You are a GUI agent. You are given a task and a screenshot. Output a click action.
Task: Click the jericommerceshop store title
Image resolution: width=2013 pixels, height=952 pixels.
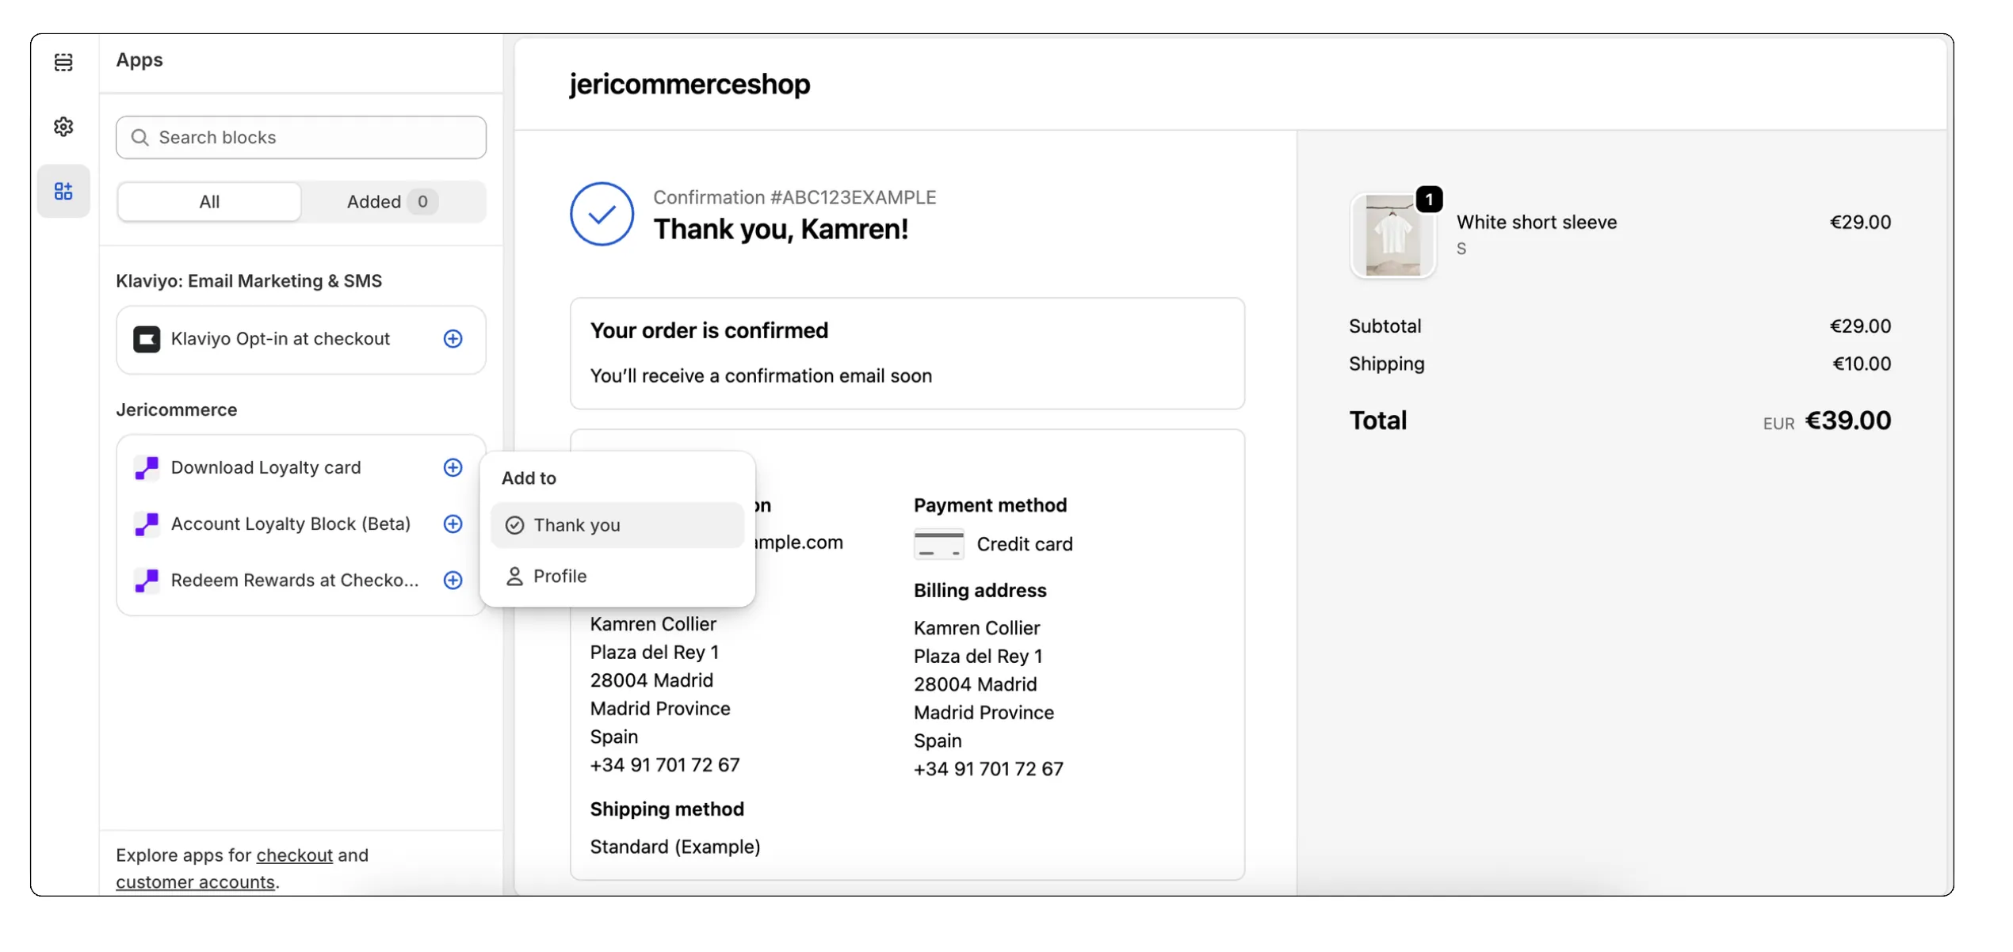coord(689,84)
